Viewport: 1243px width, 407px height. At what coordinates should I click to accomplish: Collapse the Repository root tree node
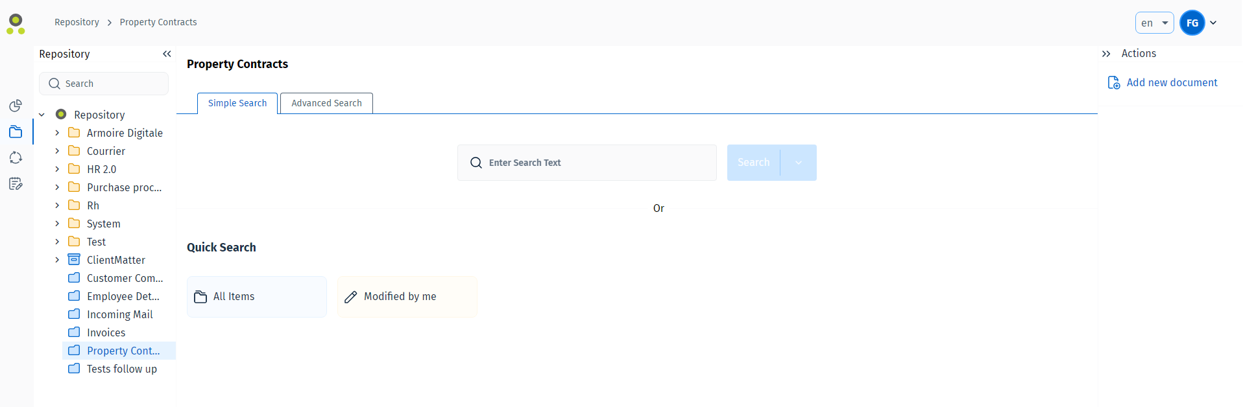click(42, 115)
